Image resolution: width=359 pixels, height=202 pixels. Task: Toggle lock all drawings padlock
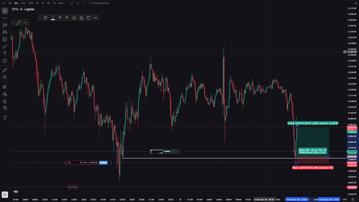pos(5,101)
